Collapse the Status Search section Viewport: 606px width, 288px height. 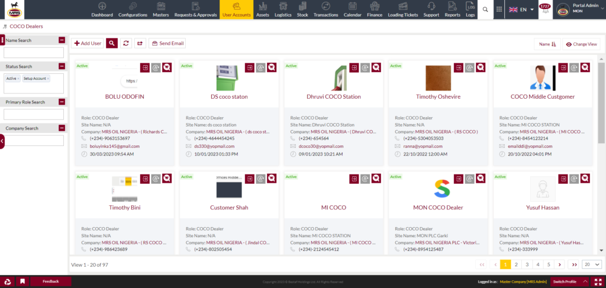click(62, 66)
